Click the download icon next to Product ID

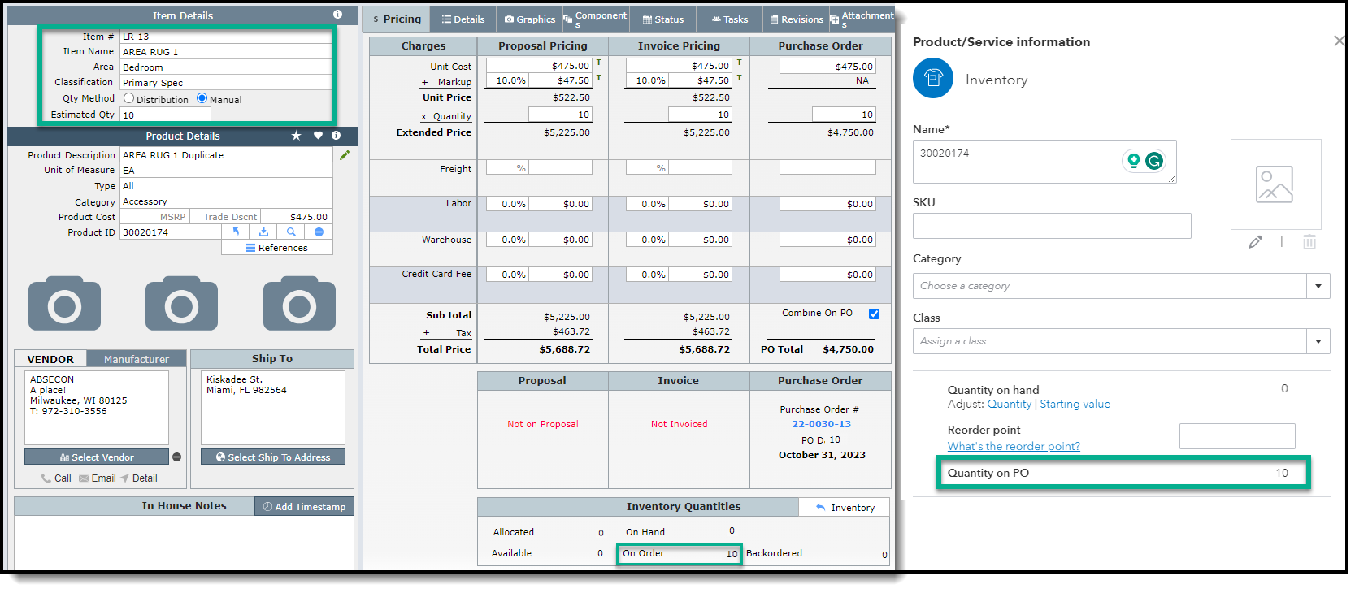coord(263,232)
